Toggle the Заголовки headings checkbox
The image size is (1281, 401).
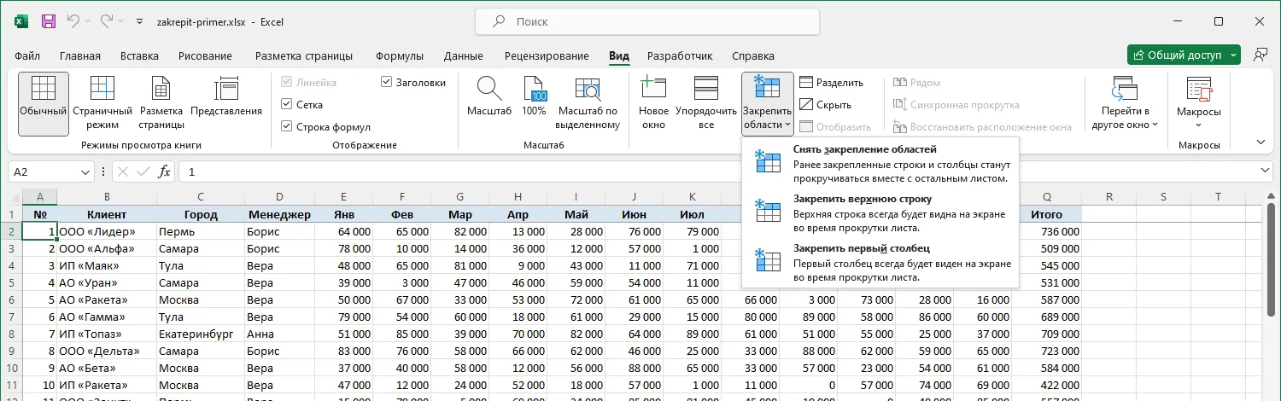coord(387,83)
